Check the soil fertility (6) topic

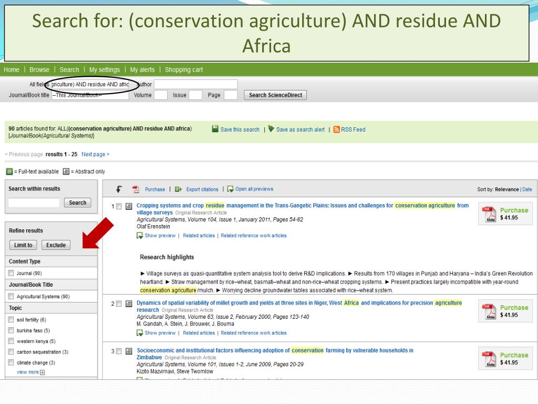coord(11,319)
